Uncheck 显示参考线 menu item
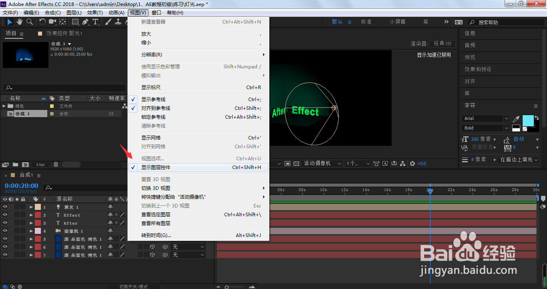This screenshot has width=547, height=289. [x=198, y=100]
